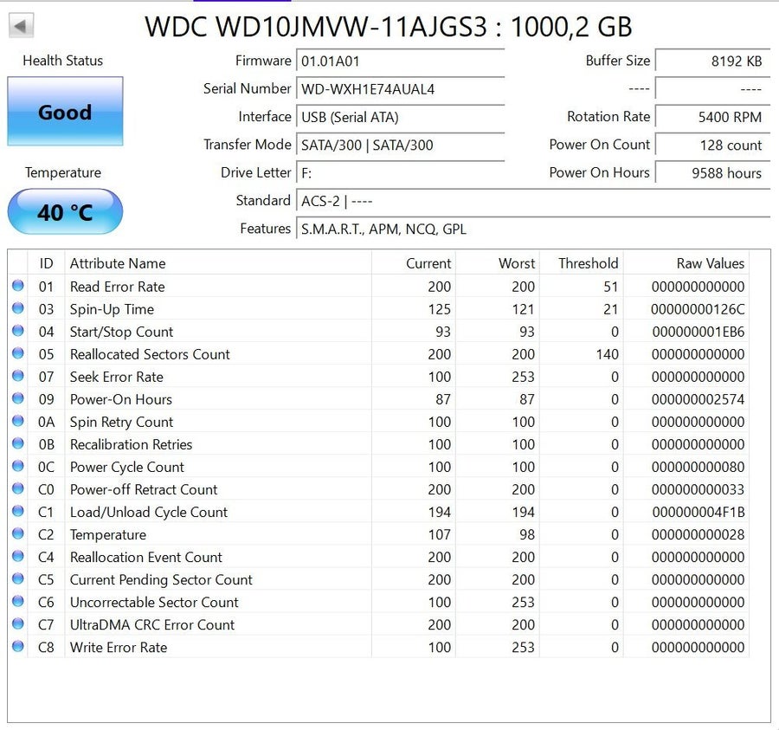Select blue status icon for Spin Retry Count
This screenshot has height=730, width=779.
18,421
